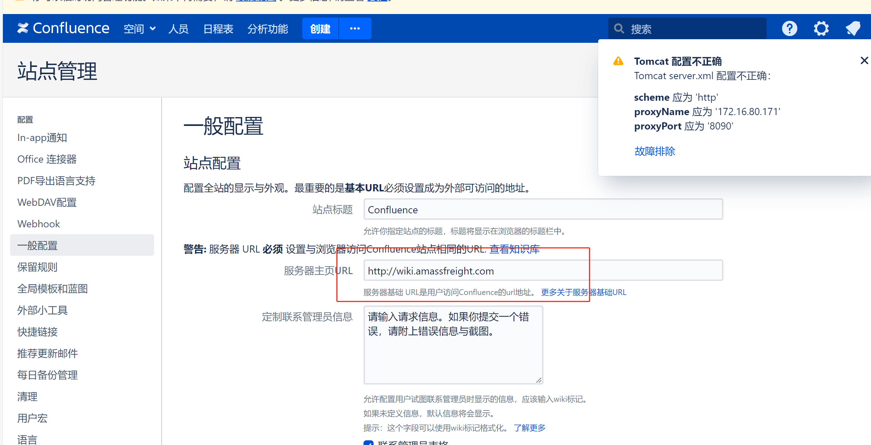
Task: Select 全局模板和蓝图 in the sidebar
Action: [x=53, y=289]
